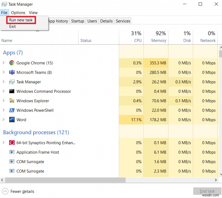Expand the Google Chrome process group
Screen dimensions: 222x198
point(4,63)
